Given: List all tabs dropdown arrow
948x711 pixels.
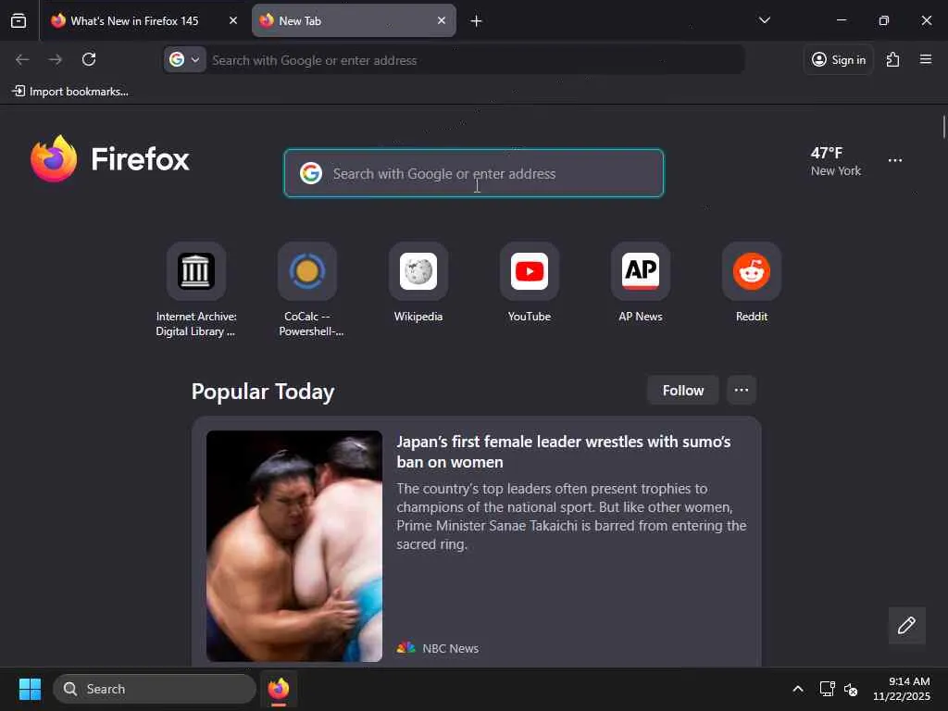Looking at the screenshot, I should click(x=764, y=20).
